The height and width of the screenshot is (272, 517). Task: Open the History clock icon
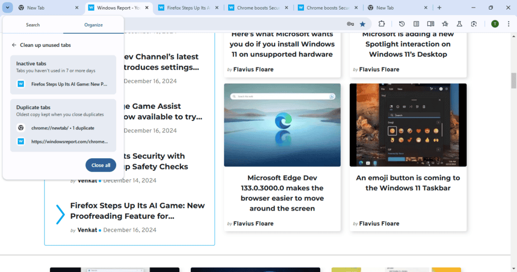tap(401, 24)
